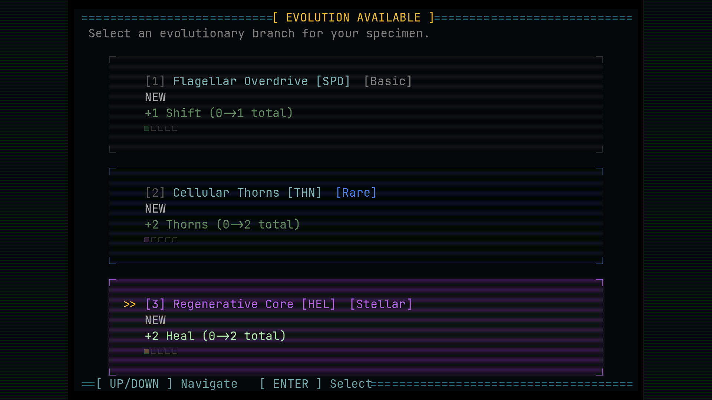Click the yellow >> selection indicator
This screenshot has height=400, width=712.
(130, 304)
